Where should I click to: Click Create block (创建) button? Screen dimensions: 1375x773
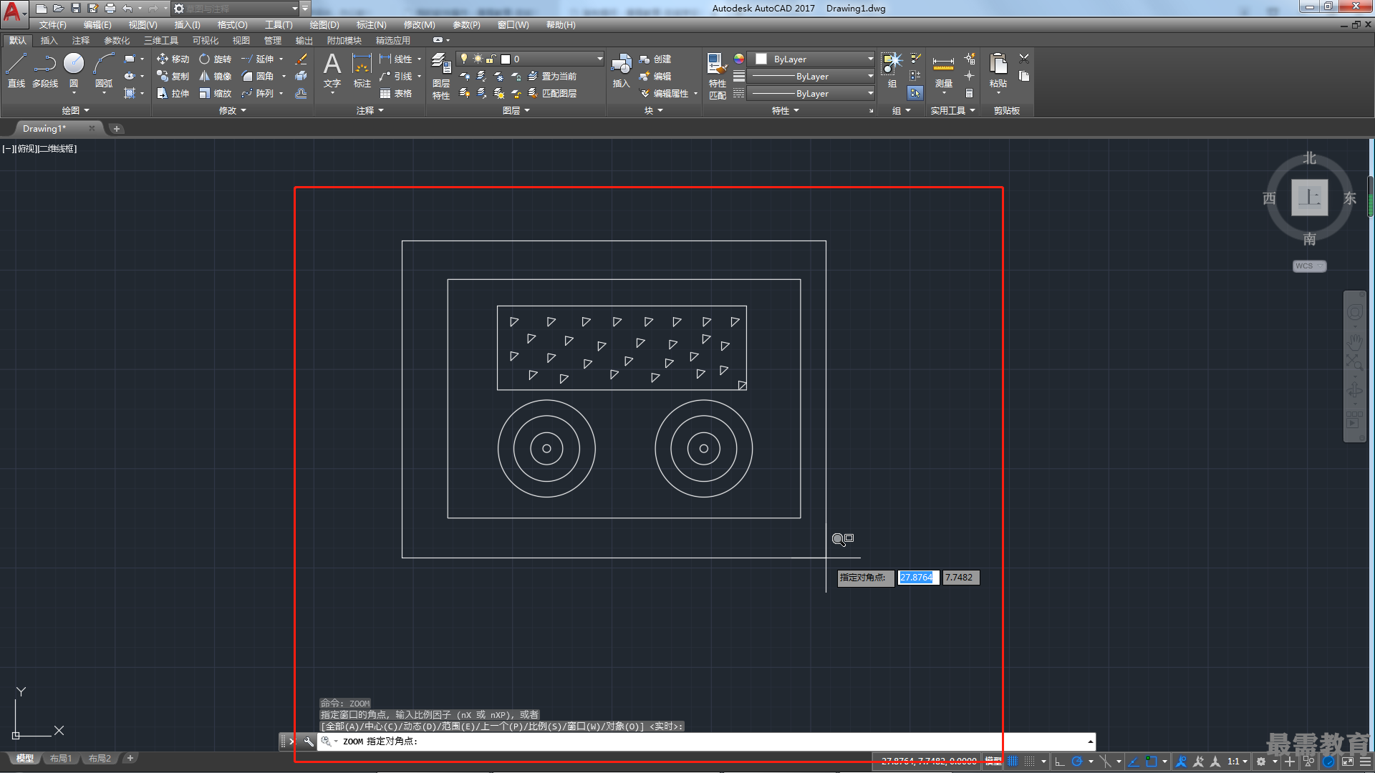tap(655, 59)
